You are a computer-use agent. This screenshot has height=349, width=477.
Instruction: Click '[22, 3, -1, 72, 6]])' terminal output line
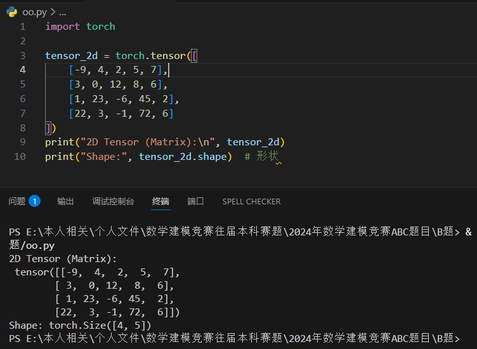tap(117, 312)
